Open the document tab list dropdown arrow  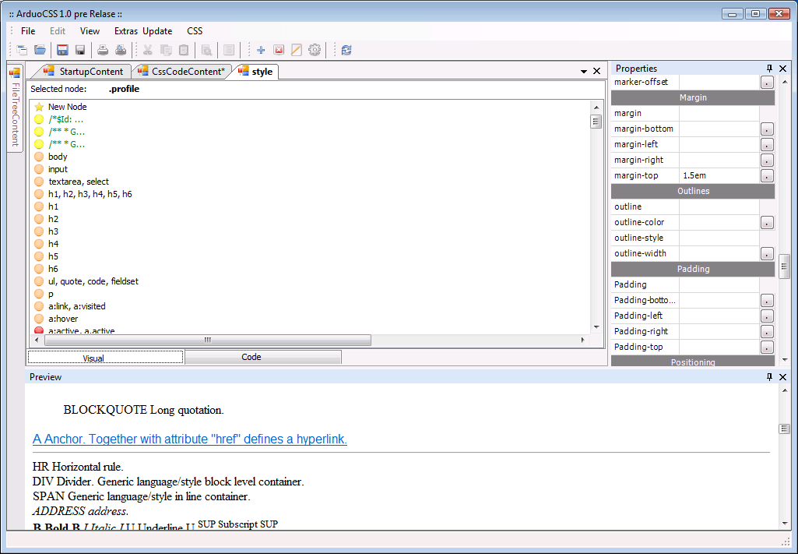584,72
